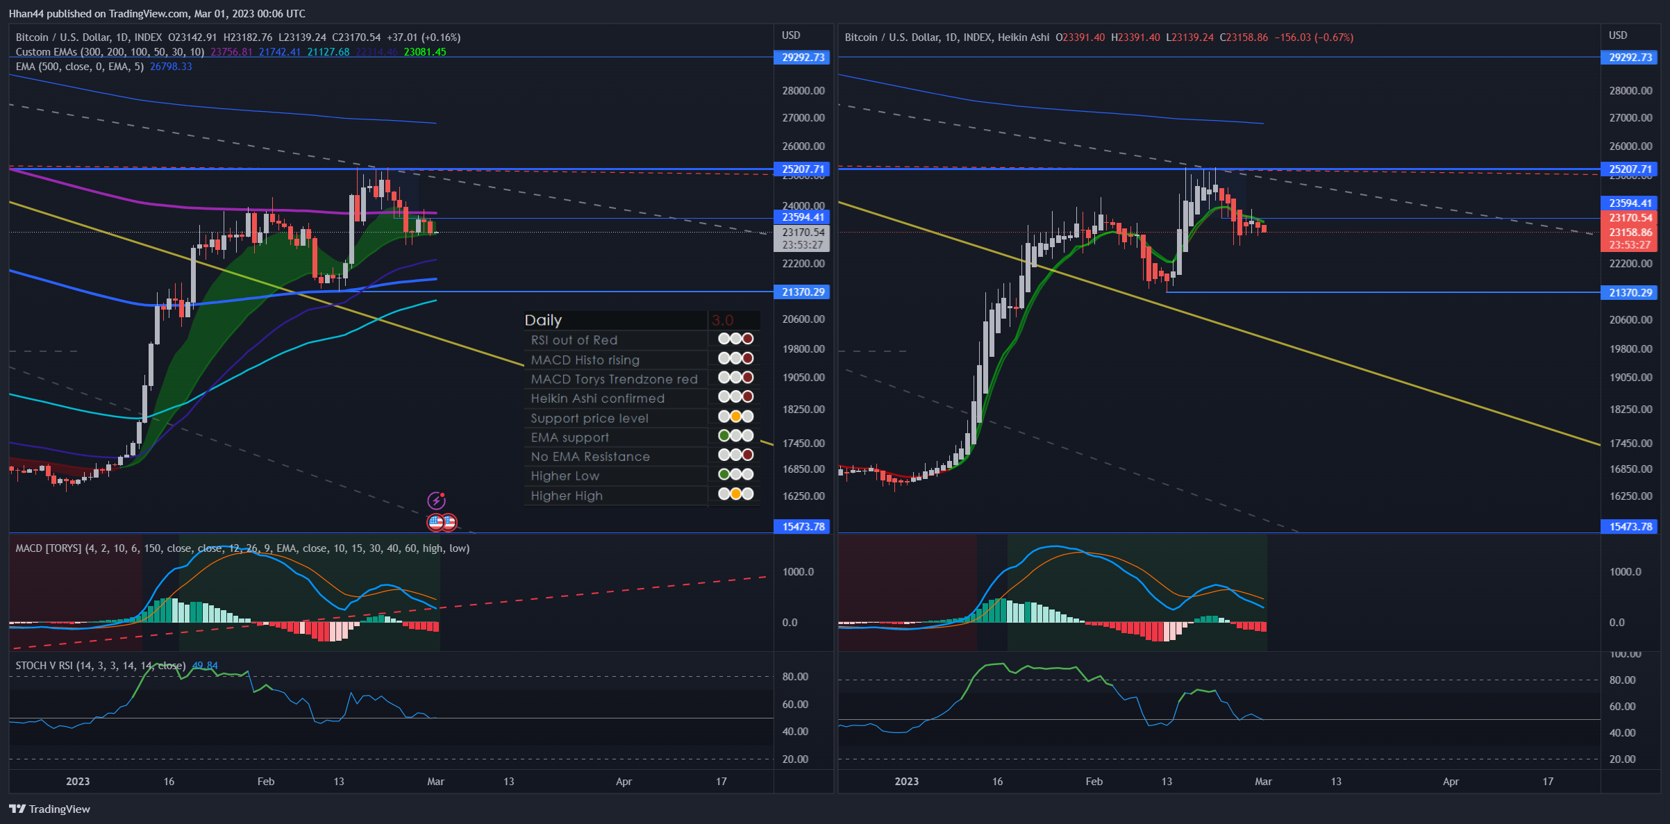Click 21370.29 price label on Heikin Ashi chart

click(1630, 293)
